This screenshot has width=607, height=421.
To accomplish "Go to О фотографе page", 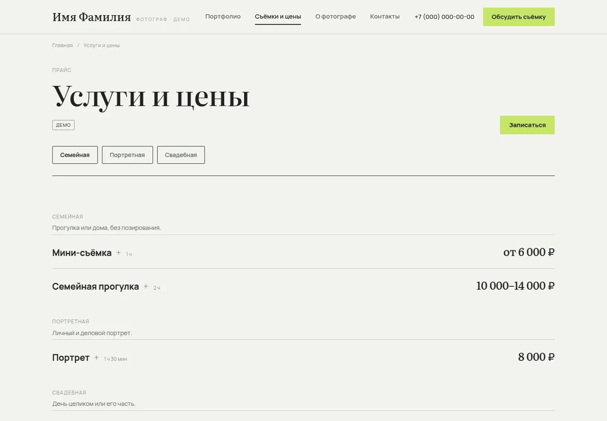I will click(336, 16).
